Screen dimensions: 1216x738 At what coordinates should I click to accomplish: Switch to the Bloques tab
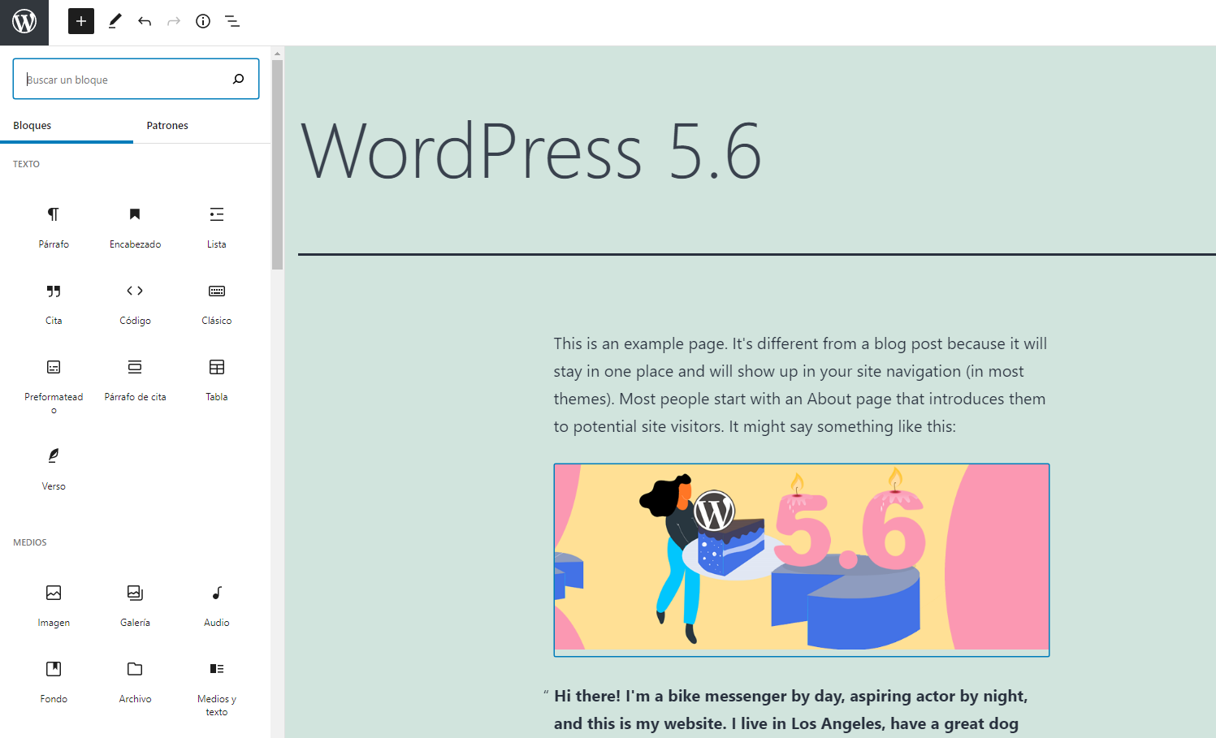click(67, 126)
